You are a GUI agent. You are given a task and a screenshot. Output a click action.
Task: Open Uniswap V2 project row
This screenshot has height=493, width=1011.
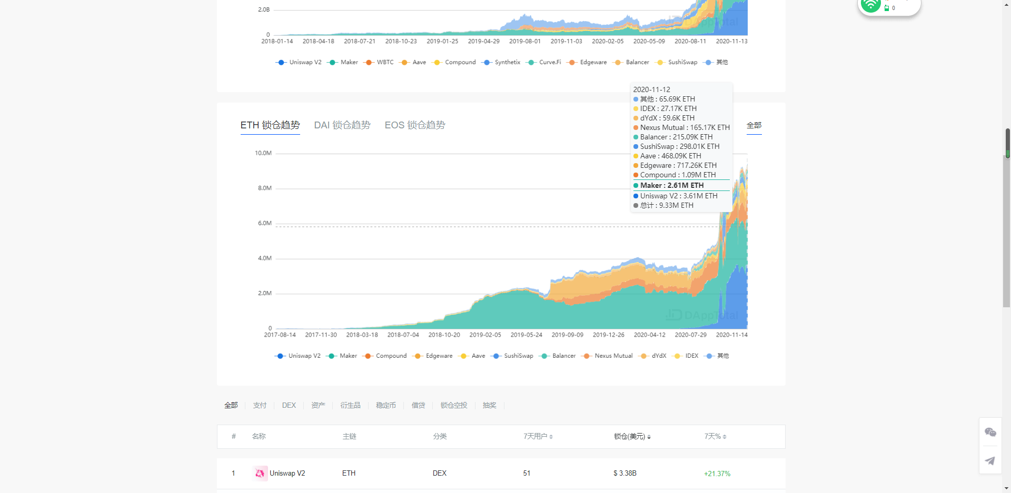[x=501, y=474]
